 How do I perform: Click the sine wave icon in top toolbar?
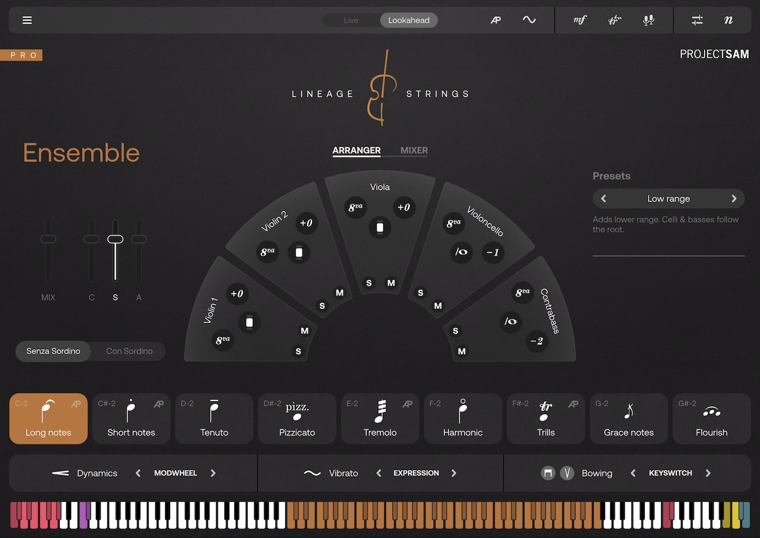coord(529,20)
